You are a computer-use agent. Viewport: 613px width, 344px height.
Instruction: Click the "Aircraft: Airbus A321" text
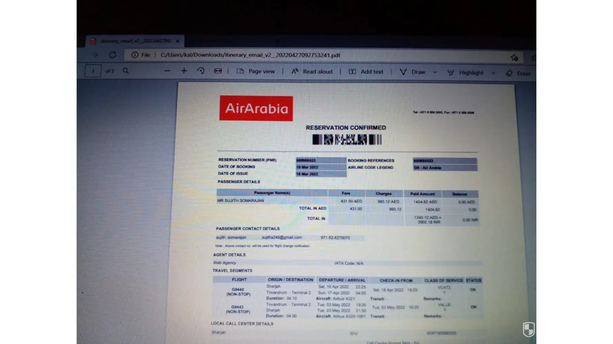tap(335, 299)
